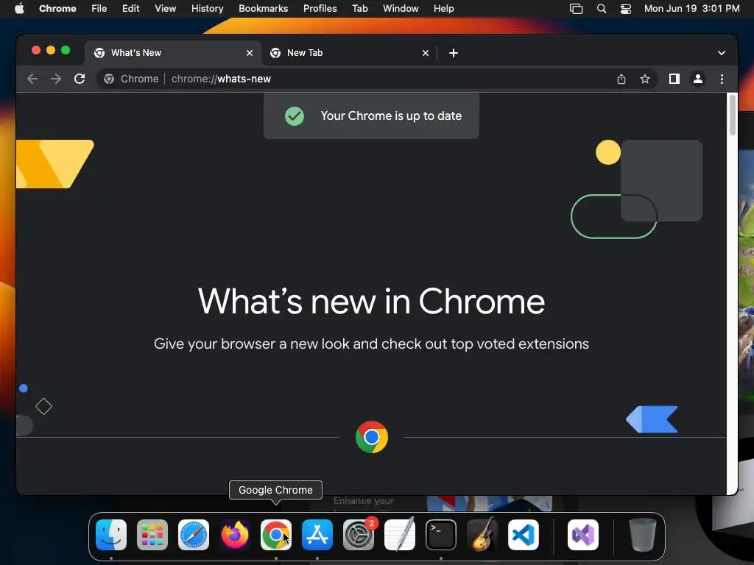This screenshot has width=754, height=565.
Task: Click Google Chrome in the Dock
Action: tap(276, 535)
